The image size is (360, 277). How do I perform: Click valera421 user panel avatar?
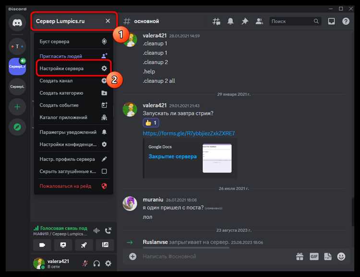[39, 263]
